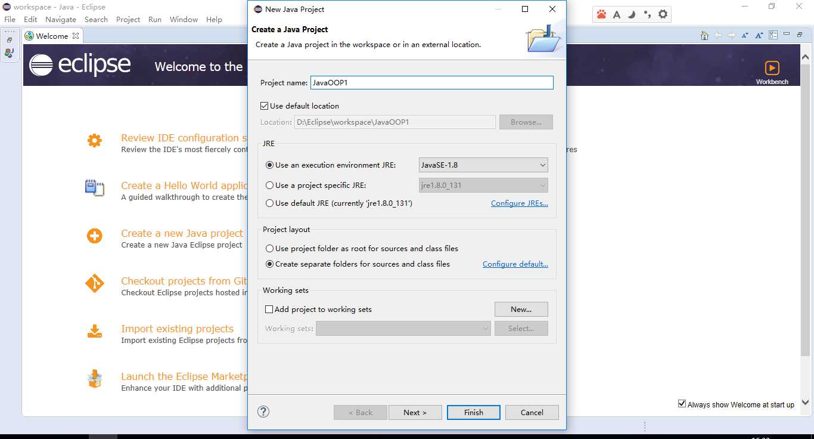The image size is (814, 439).
Task: Choose Use project folder as root option
Action: [270, 249]
